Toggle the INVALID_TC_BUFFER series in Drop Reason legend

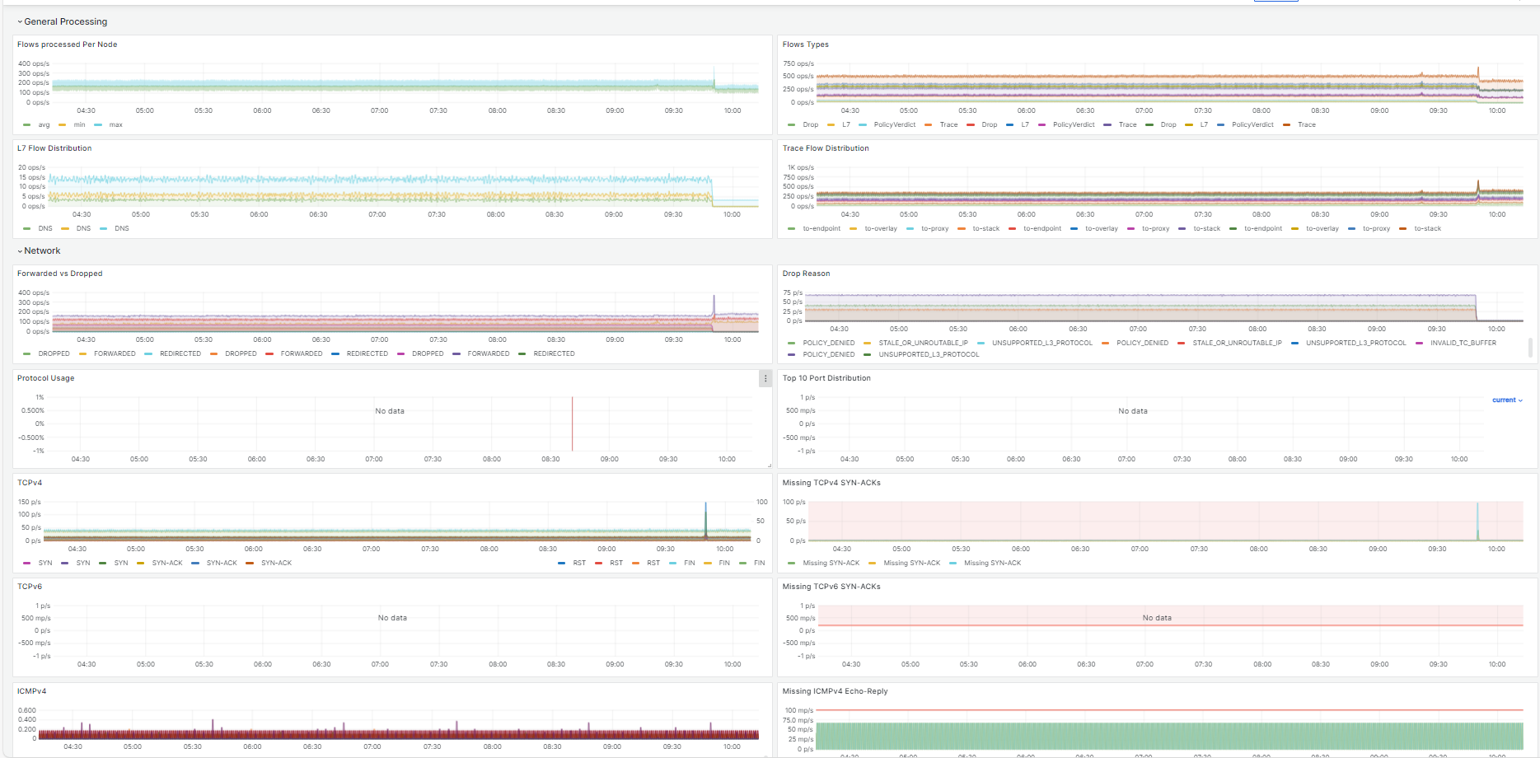pyautogui.click(x=1463, y=343)
